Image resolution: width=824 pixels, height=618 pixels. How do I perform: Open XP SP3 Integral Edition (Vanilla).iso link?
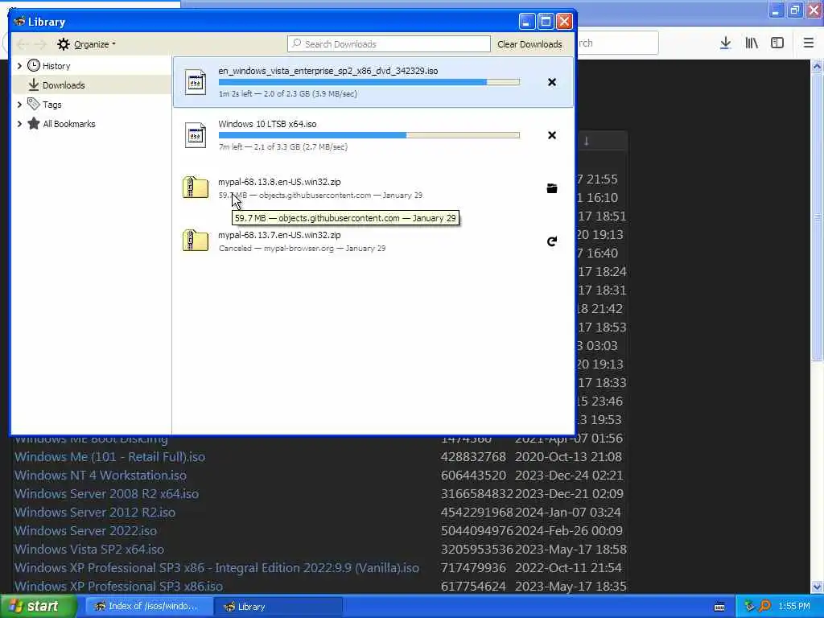point(216,567)
